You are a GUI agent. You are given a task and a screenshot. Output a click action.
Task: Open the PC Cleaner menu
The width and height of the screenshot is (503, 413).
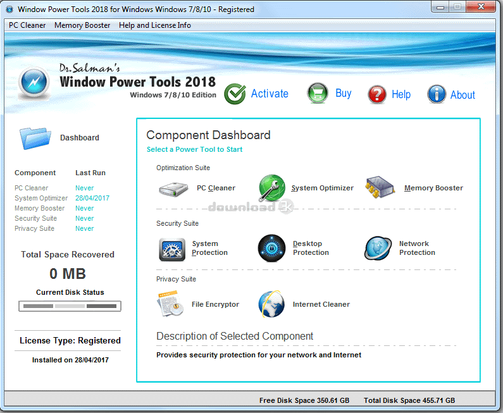[x=27, y=25]
